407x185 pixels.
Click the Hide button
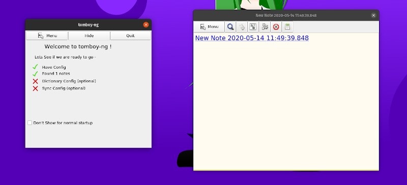pyautogui.click(x=89, y=36)
